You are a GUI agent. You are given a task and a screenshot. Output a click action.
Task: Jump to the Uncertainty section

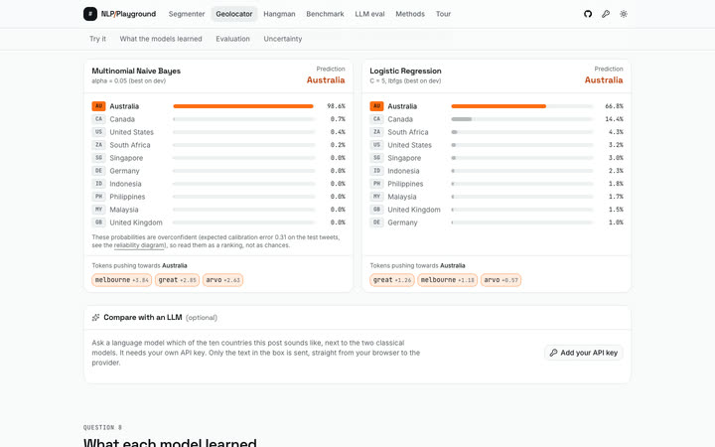click(283, 39)
